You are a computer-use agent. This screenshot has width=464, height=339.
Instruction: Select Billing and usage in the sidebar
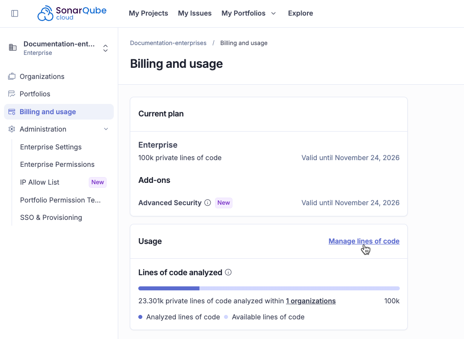(59, 112)
